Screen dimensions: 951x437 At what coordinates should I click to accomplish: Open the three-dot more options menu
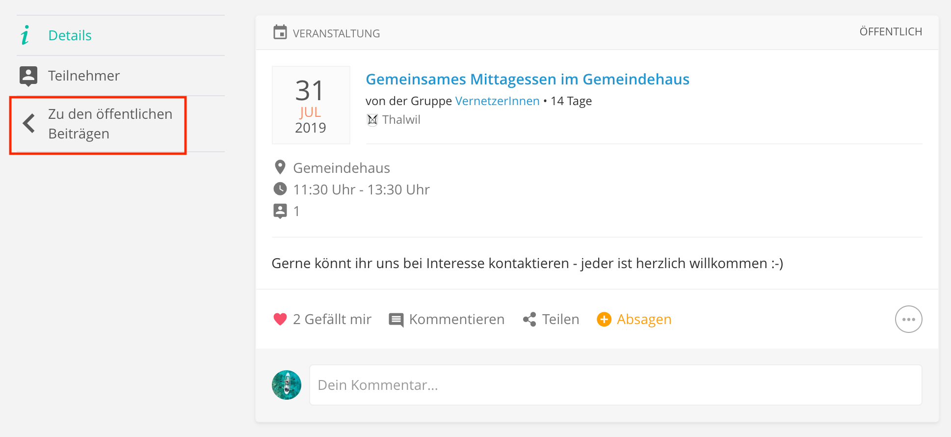tap(908, 319)
